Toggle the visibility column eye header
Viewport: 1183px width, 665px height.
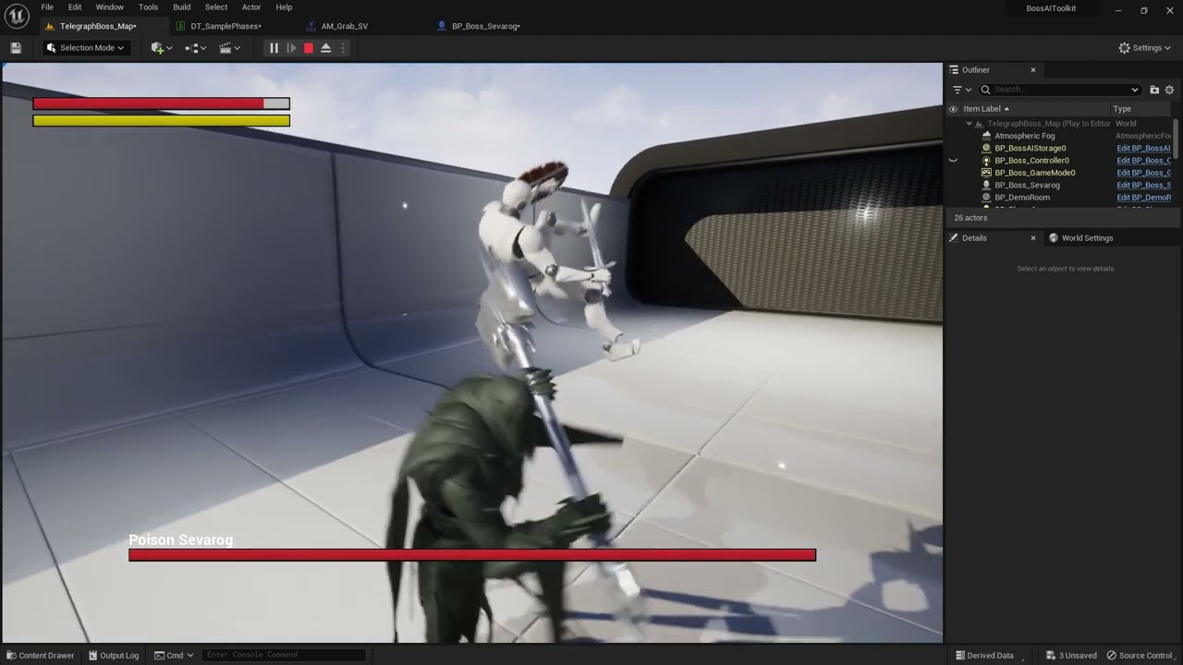(x=953, y=109)
